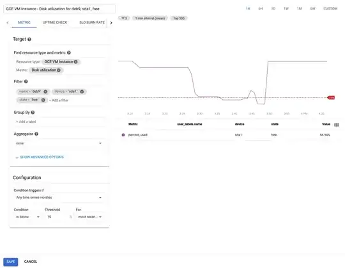Image resolution: width=345 pixels, height=268 pixels.
Task: Click the device column header
Action: pyautogui.click(x=240, y=124)
